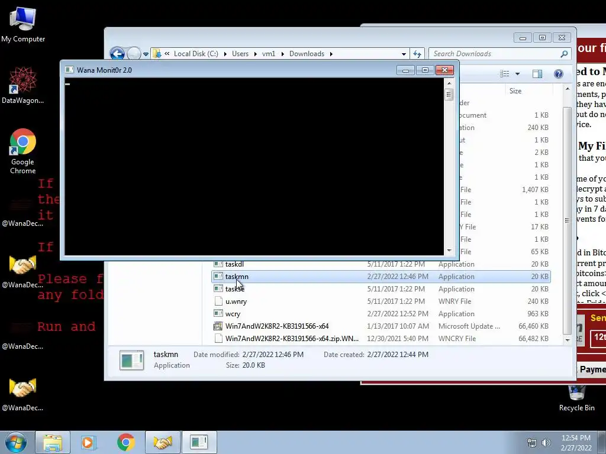Click the taskmn file icon in the list
Viewport: 606px width, 454px height.
(218, 276)
